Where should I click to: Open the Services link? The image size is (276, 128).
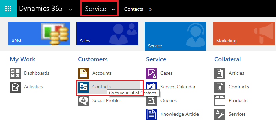click(237, 114)
